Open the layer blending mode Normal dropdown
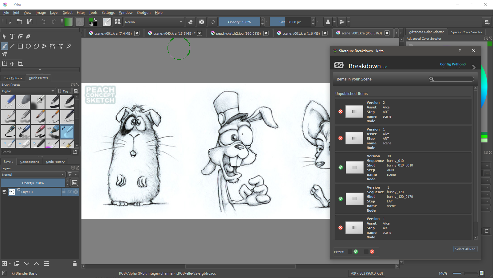This screenshot has height=278, width=493. (33, 174)
